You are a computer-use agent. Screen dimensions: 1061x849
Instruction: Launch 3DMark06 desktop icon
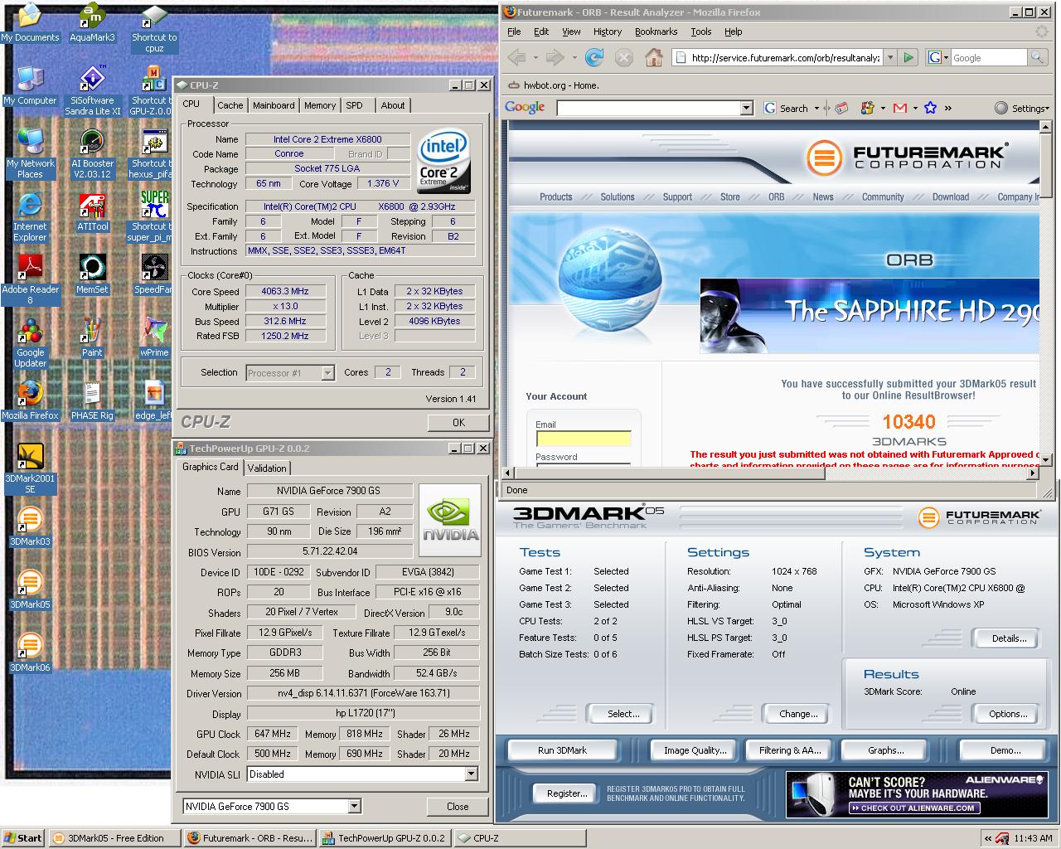point(30,653)
